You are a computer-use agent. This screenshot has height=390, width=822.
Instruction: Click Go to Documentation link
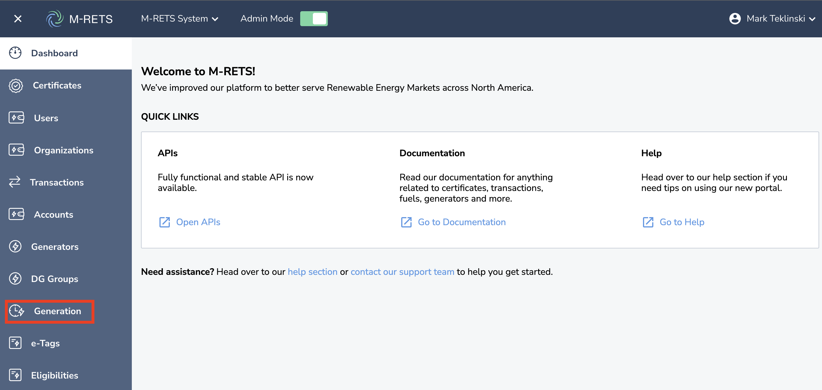(x=461, y=222)
